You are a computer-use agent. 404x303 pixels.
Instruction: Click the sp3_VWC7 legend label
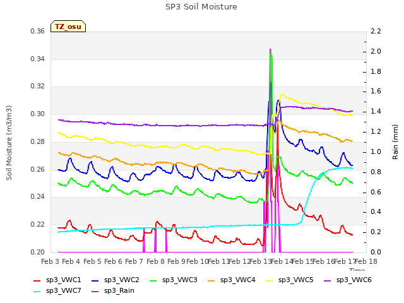tap(63, 290)
